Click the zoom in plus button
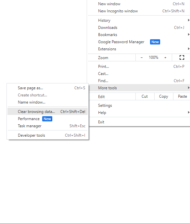Image resolution: width=190 pixels, height=223 pixels. (165, 57)
